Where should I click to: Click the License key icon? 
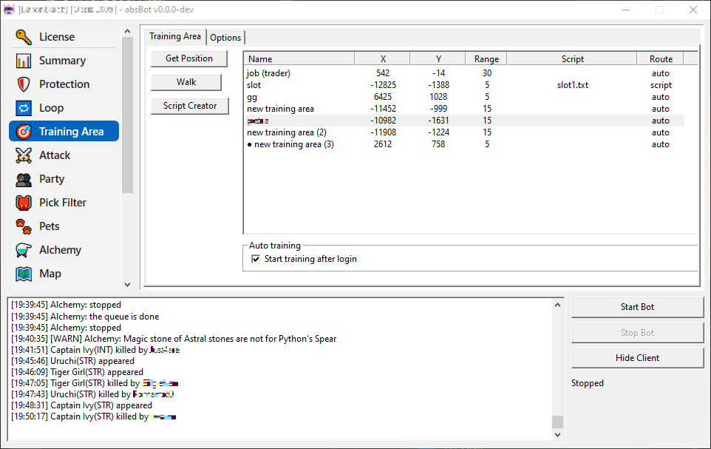[x=24, y=37]
